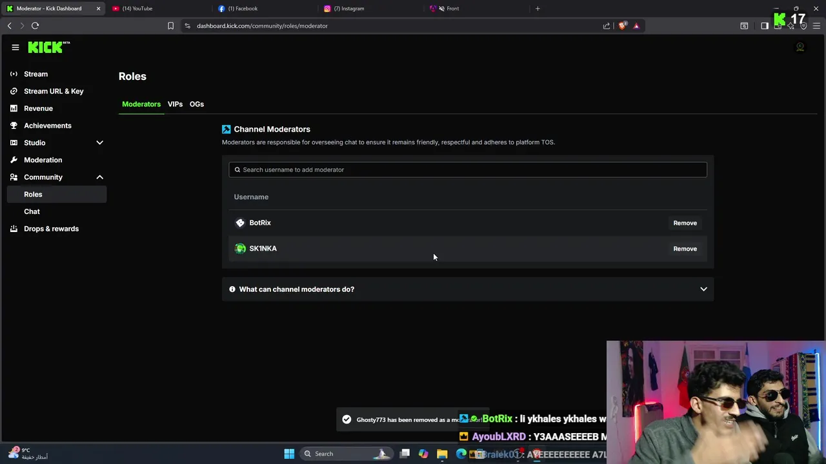
Task: Expand What can channel moderators do
Action: click(x=468, y=289)
